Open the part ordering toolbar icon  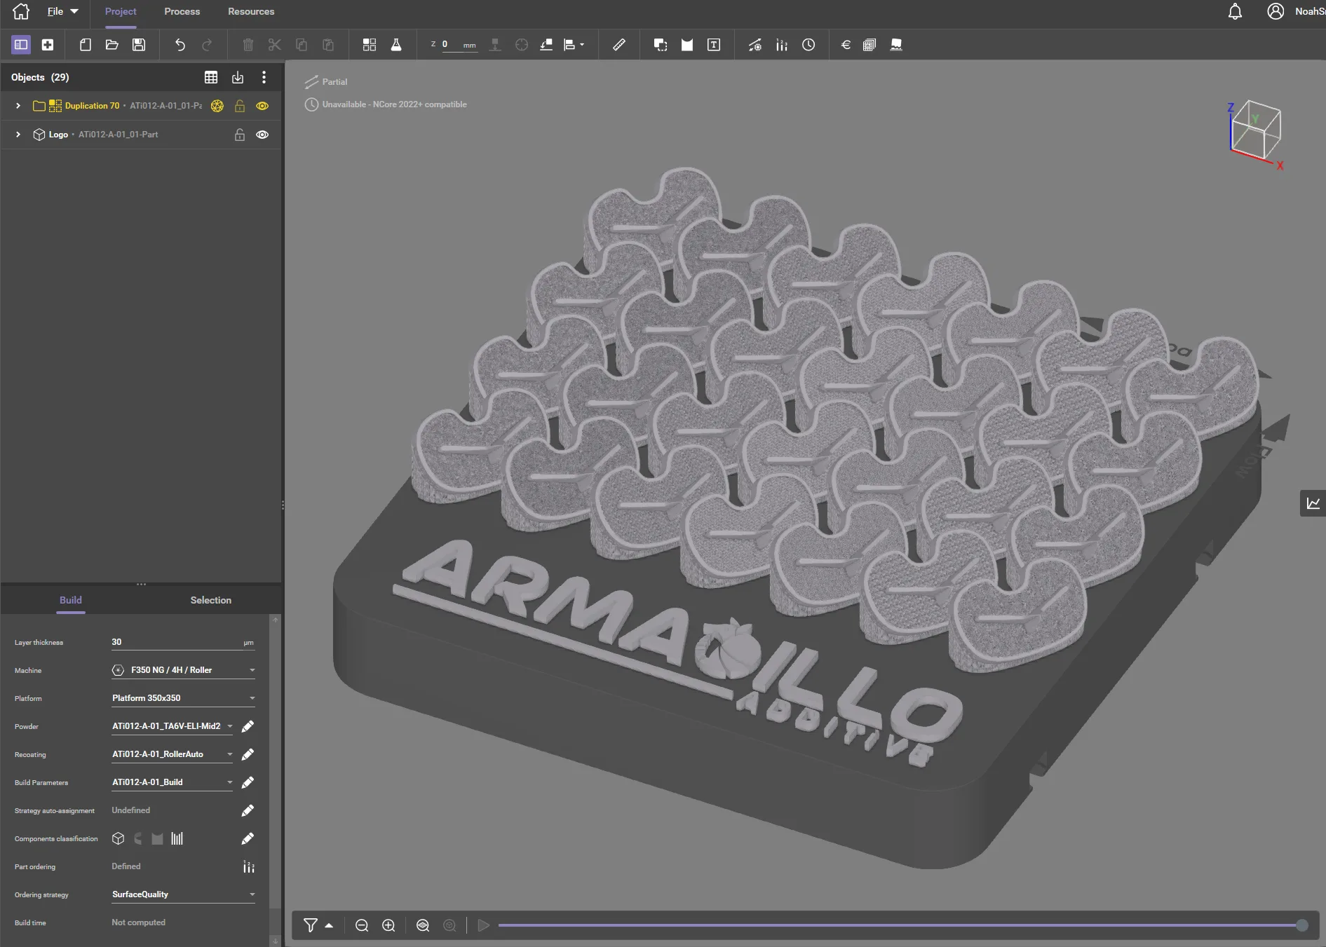pyautogui.click(x=782, y=45)
